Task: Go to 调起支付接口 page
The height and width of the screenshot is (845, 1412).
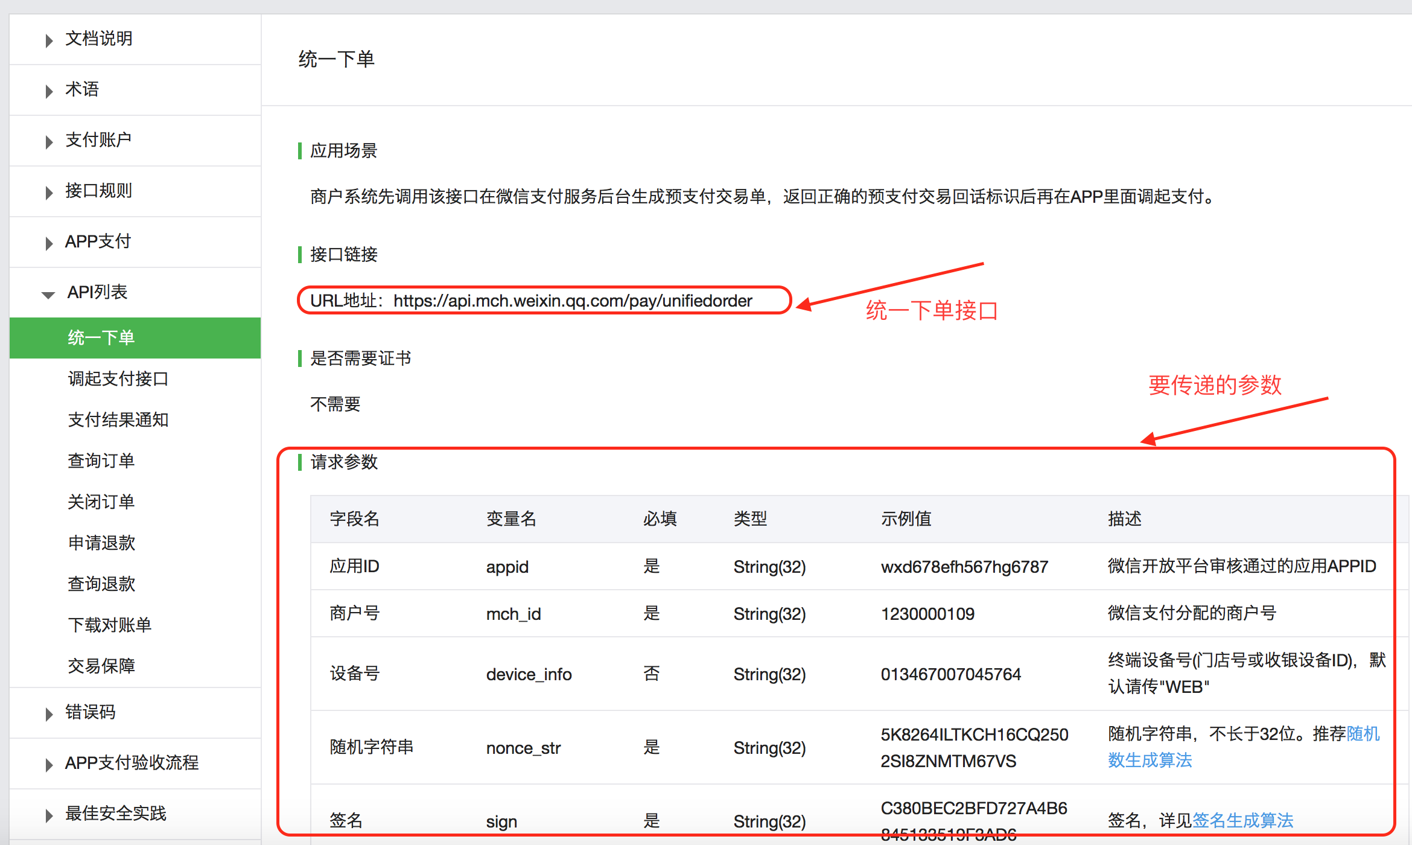Action: (x=118, y=379)
